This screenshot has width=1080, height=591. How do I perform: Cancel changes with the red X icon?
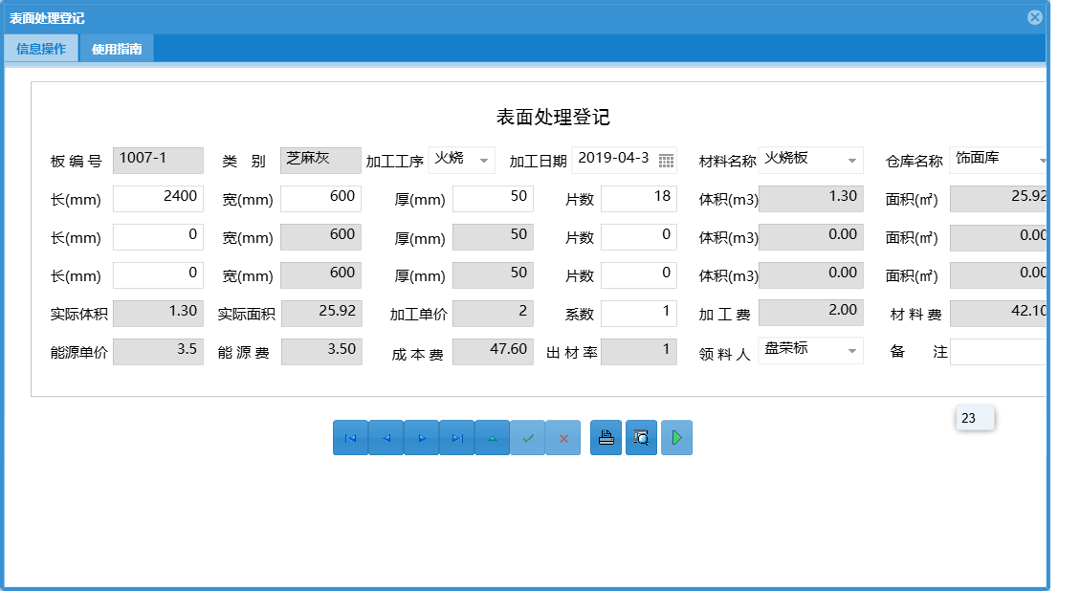point(562,437)
